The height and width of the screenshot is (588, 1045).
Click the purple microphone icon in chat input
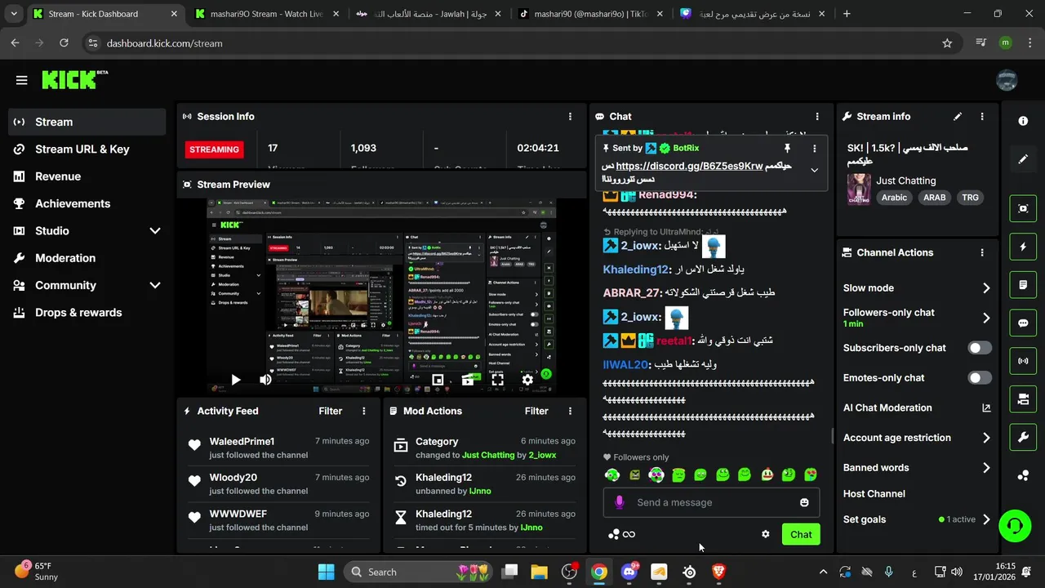pos(620,502)
